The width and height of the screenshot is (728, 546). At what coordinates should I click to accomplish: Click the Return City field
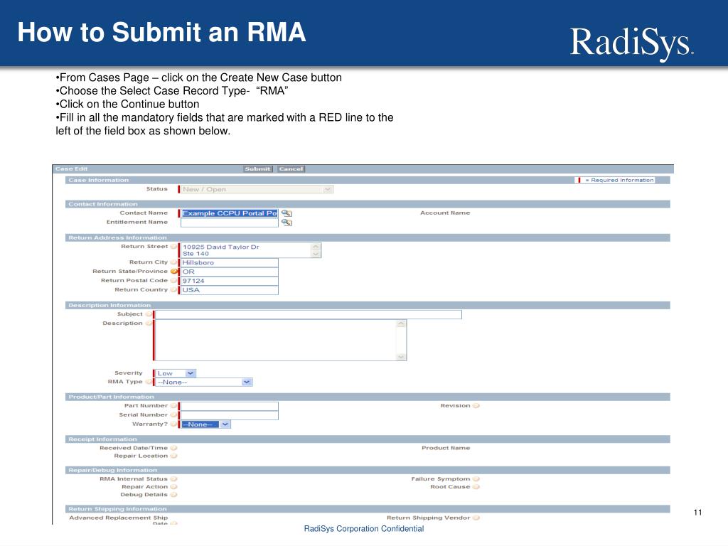pos(230,262)
